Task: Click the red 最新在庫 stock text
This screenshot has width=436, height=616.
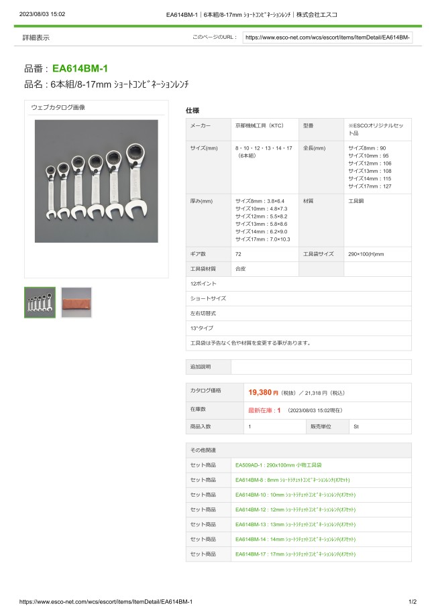Action: coord(264,410)
